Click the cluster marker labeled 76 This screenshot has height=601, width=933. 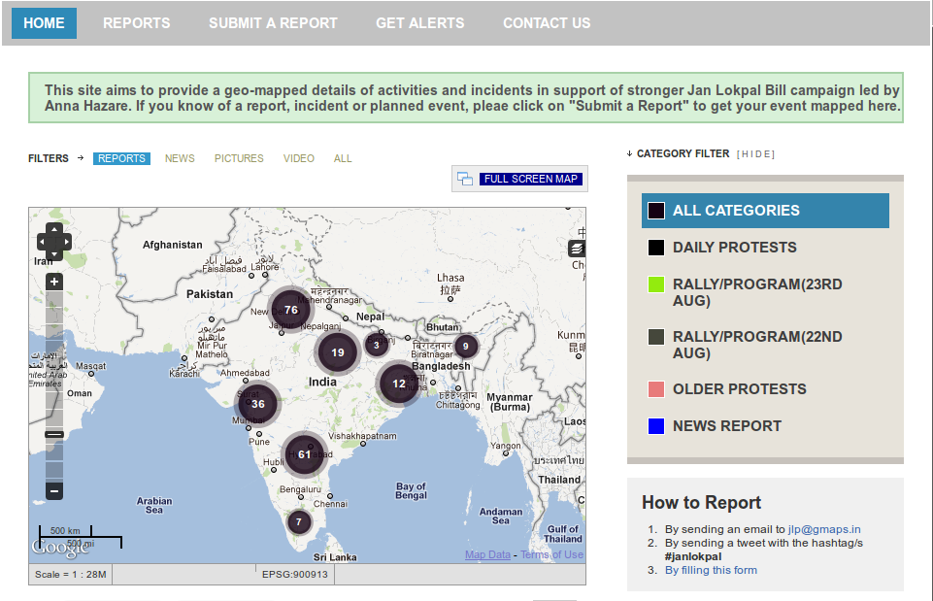click(290, 310)
